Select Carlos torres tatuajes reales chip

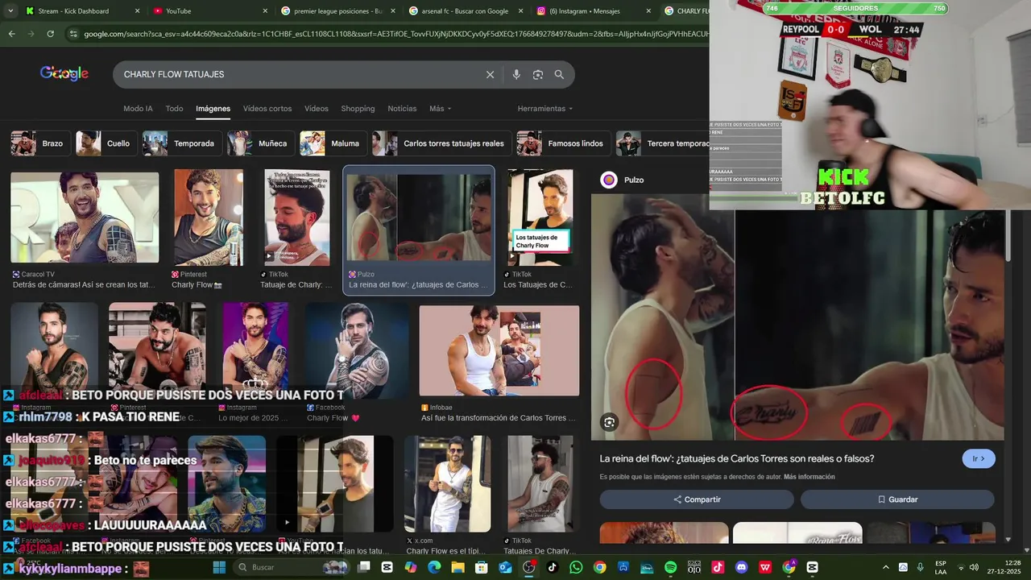pos(441,143)
